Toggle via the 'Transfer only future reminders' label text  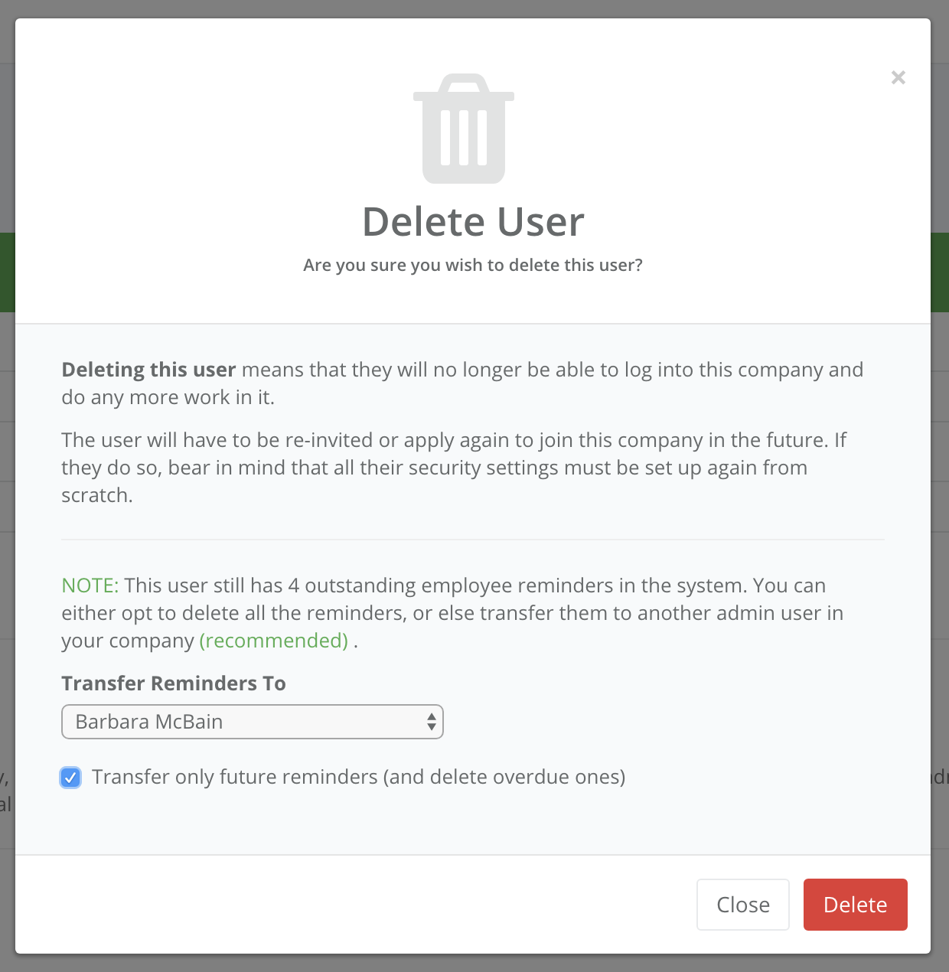[359, 777]
